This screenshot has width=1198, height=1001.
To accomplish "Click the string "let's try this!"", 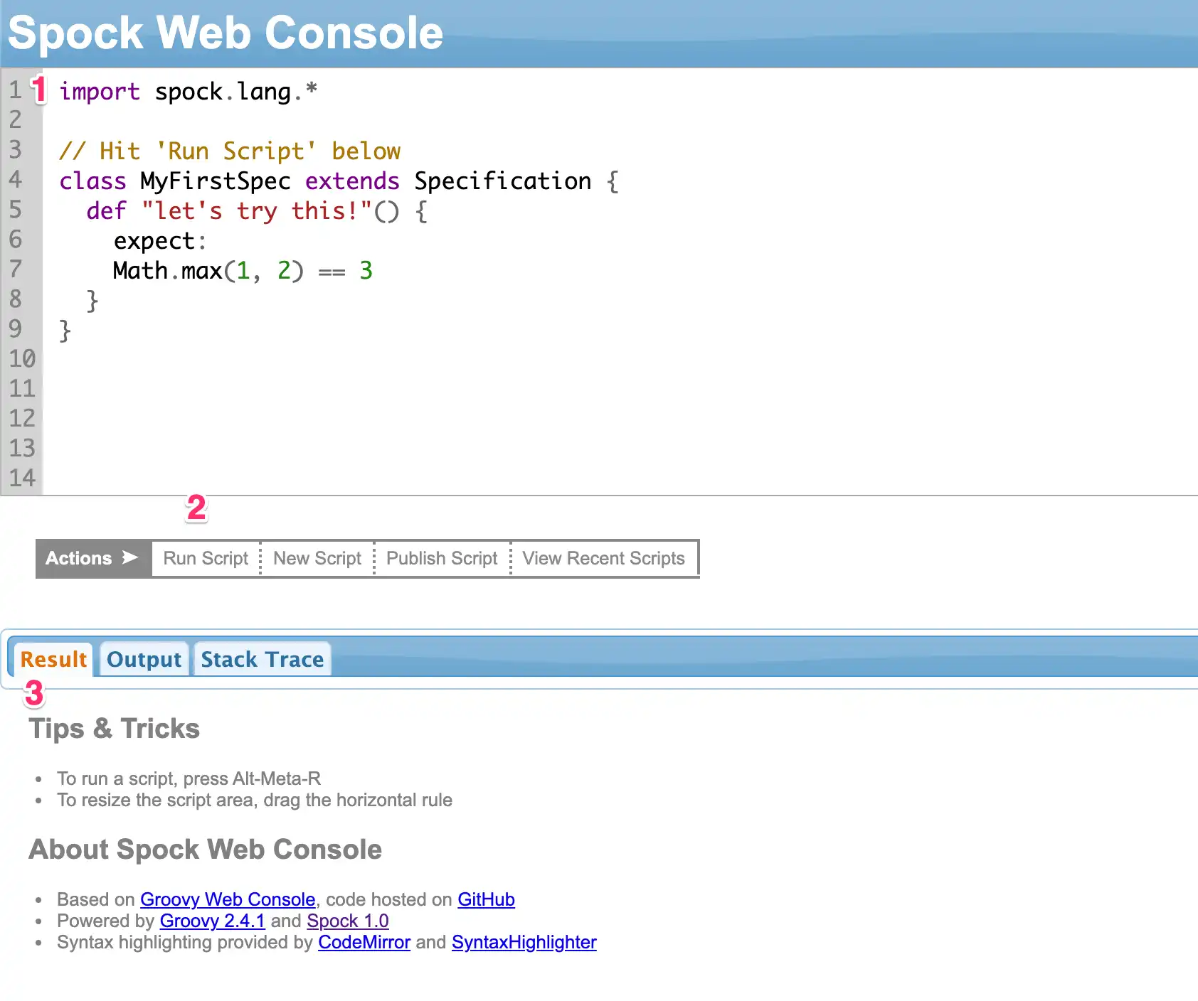I will coord(257,210).
